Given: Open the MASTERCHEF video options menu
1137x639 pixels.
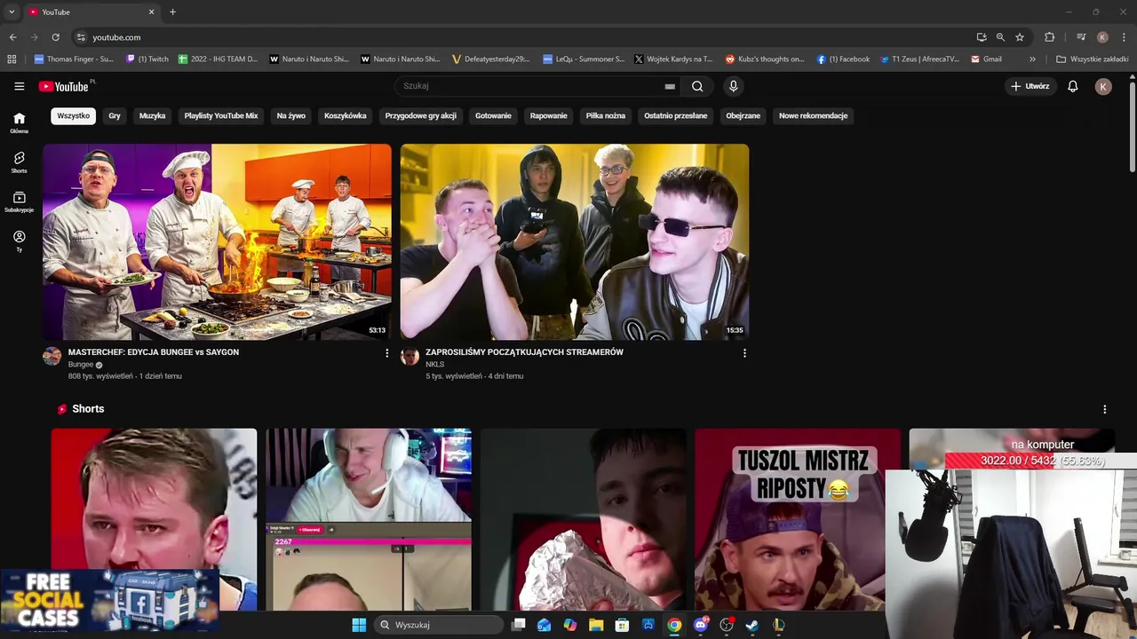Looking at the screenshot, I should 386,353.
